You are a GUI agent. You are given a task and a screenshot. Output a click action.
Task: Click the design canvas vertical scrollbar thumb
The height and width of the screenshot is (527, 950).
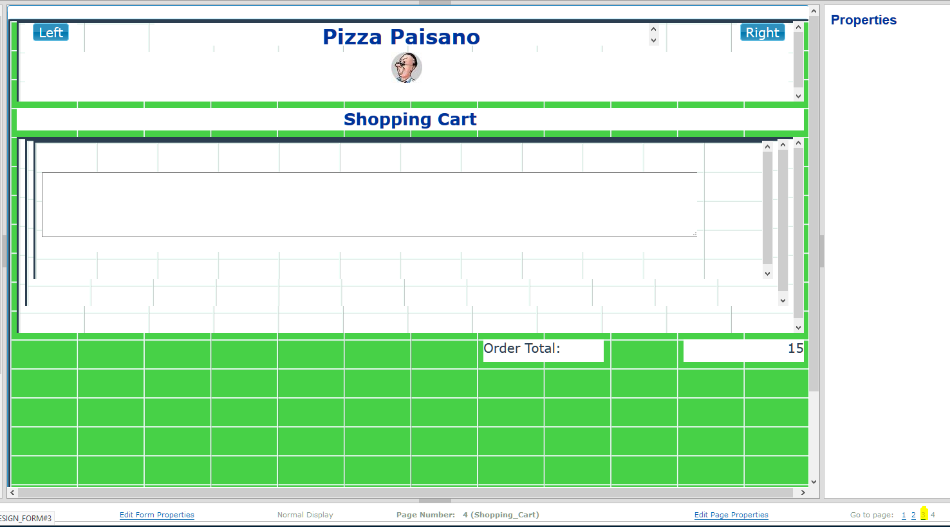click(814, 204)
